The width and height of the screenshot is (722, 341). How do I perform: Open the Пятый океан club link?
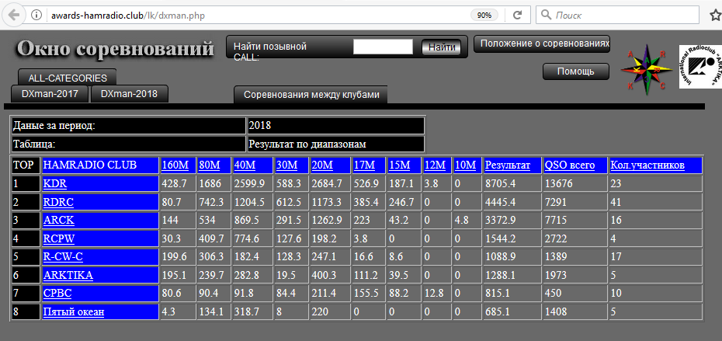(x=73, y=311)
